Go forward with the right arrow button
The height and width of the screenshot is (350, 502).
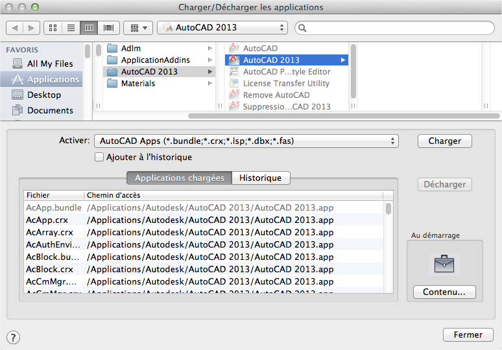click(x=31, y=28)
